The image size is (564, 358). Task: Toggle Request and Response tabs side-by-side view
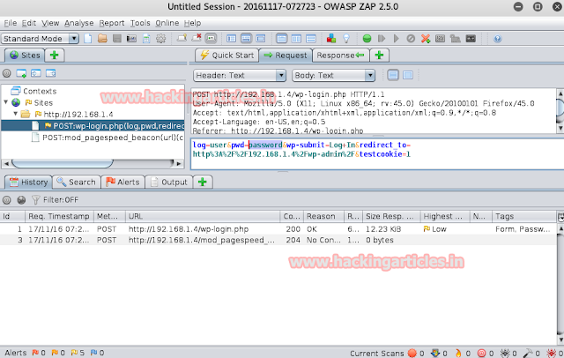[296, 39]
